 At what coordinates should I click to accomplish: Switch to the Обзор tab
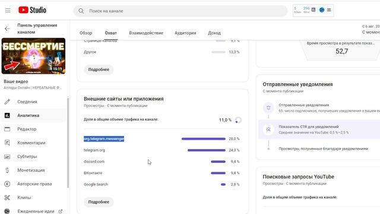point(85,33)
